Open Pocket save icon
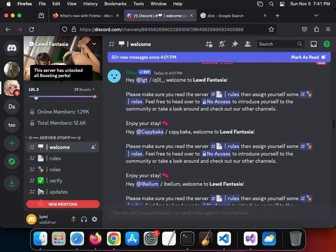Viewport: 336px width, 252px height. (x=304, y=29)
